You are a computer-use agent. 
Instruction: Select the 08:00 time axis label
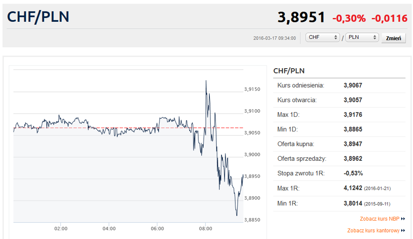[205, 229]
